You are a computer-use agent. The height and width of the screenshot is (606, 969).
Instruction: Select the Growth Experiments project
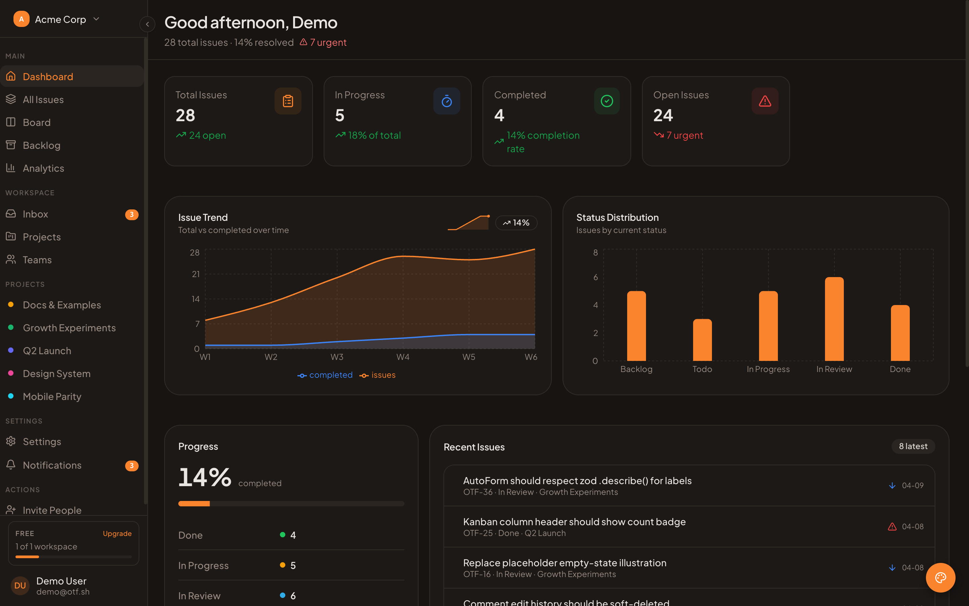point(72,328)
